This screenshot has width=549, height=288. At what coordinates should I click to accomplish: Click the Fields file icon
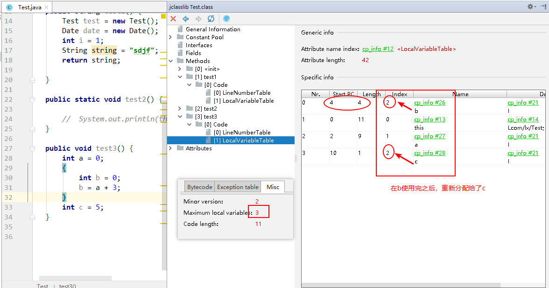pyautogui.click(x=180, y=53)
